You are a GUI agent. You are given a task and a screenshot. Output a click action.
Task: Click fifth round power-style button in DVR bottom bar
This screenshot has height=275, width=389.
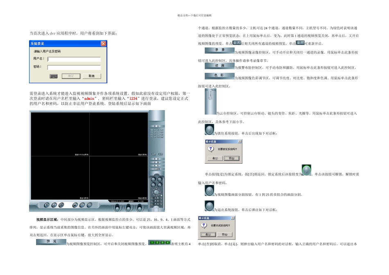coord(82,205)
